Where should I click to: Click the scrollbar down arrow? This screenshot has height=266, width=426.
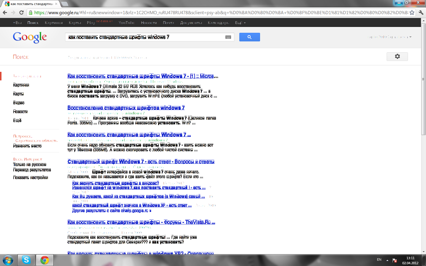pos(424,252)
